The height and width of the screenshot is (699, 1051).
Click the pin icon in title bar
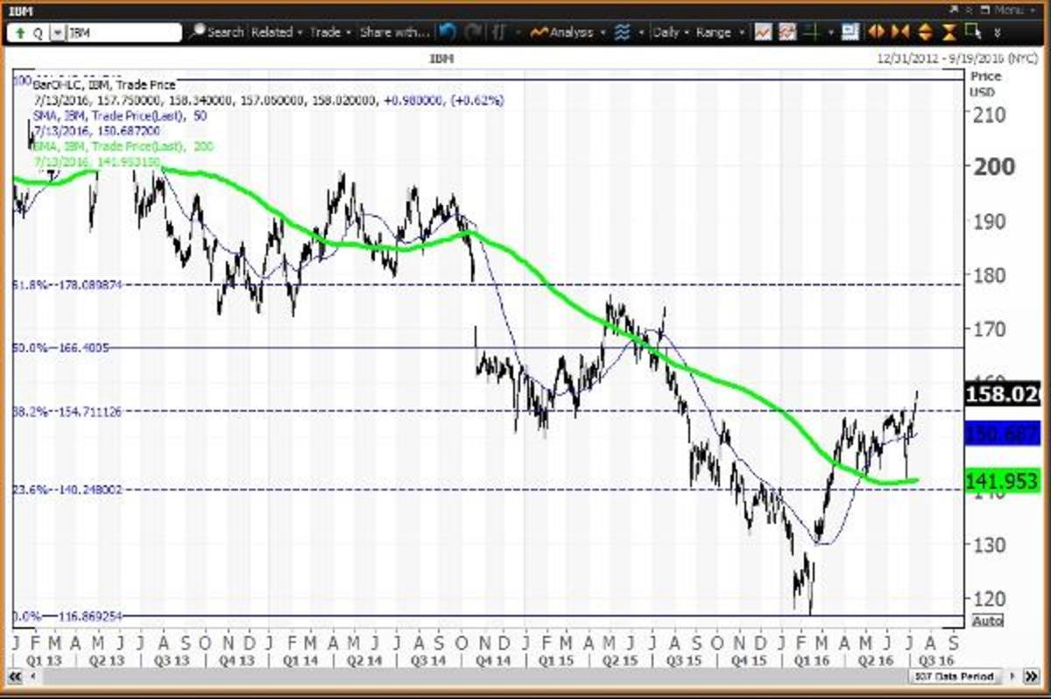(x=954, y=10)
